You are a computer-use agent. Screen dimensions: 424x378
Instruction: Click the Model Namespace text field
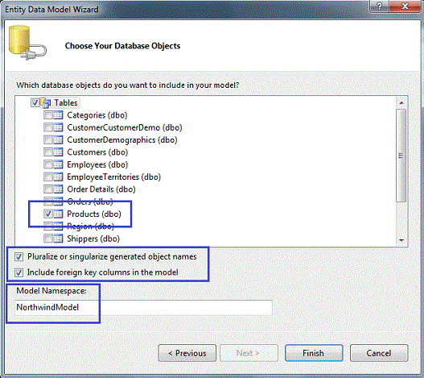click(x=143, y=308)
